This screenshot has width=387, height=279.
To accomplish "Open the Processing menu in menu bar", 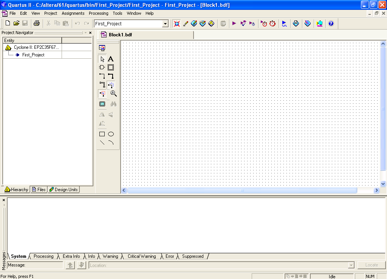I will pos(99,13).
